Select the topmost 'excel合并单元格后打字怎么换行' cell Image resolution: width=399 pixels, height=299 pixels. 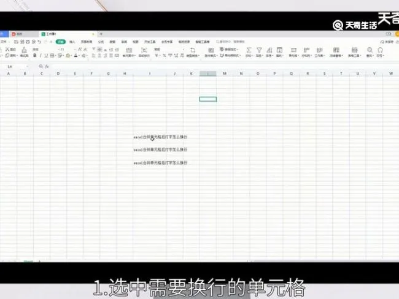[x=161, y=137]
